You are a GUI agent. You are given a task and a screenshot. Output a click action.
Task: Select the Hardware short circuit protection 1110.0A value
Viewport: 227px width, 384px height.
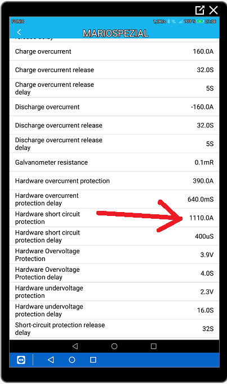point(201,218)
